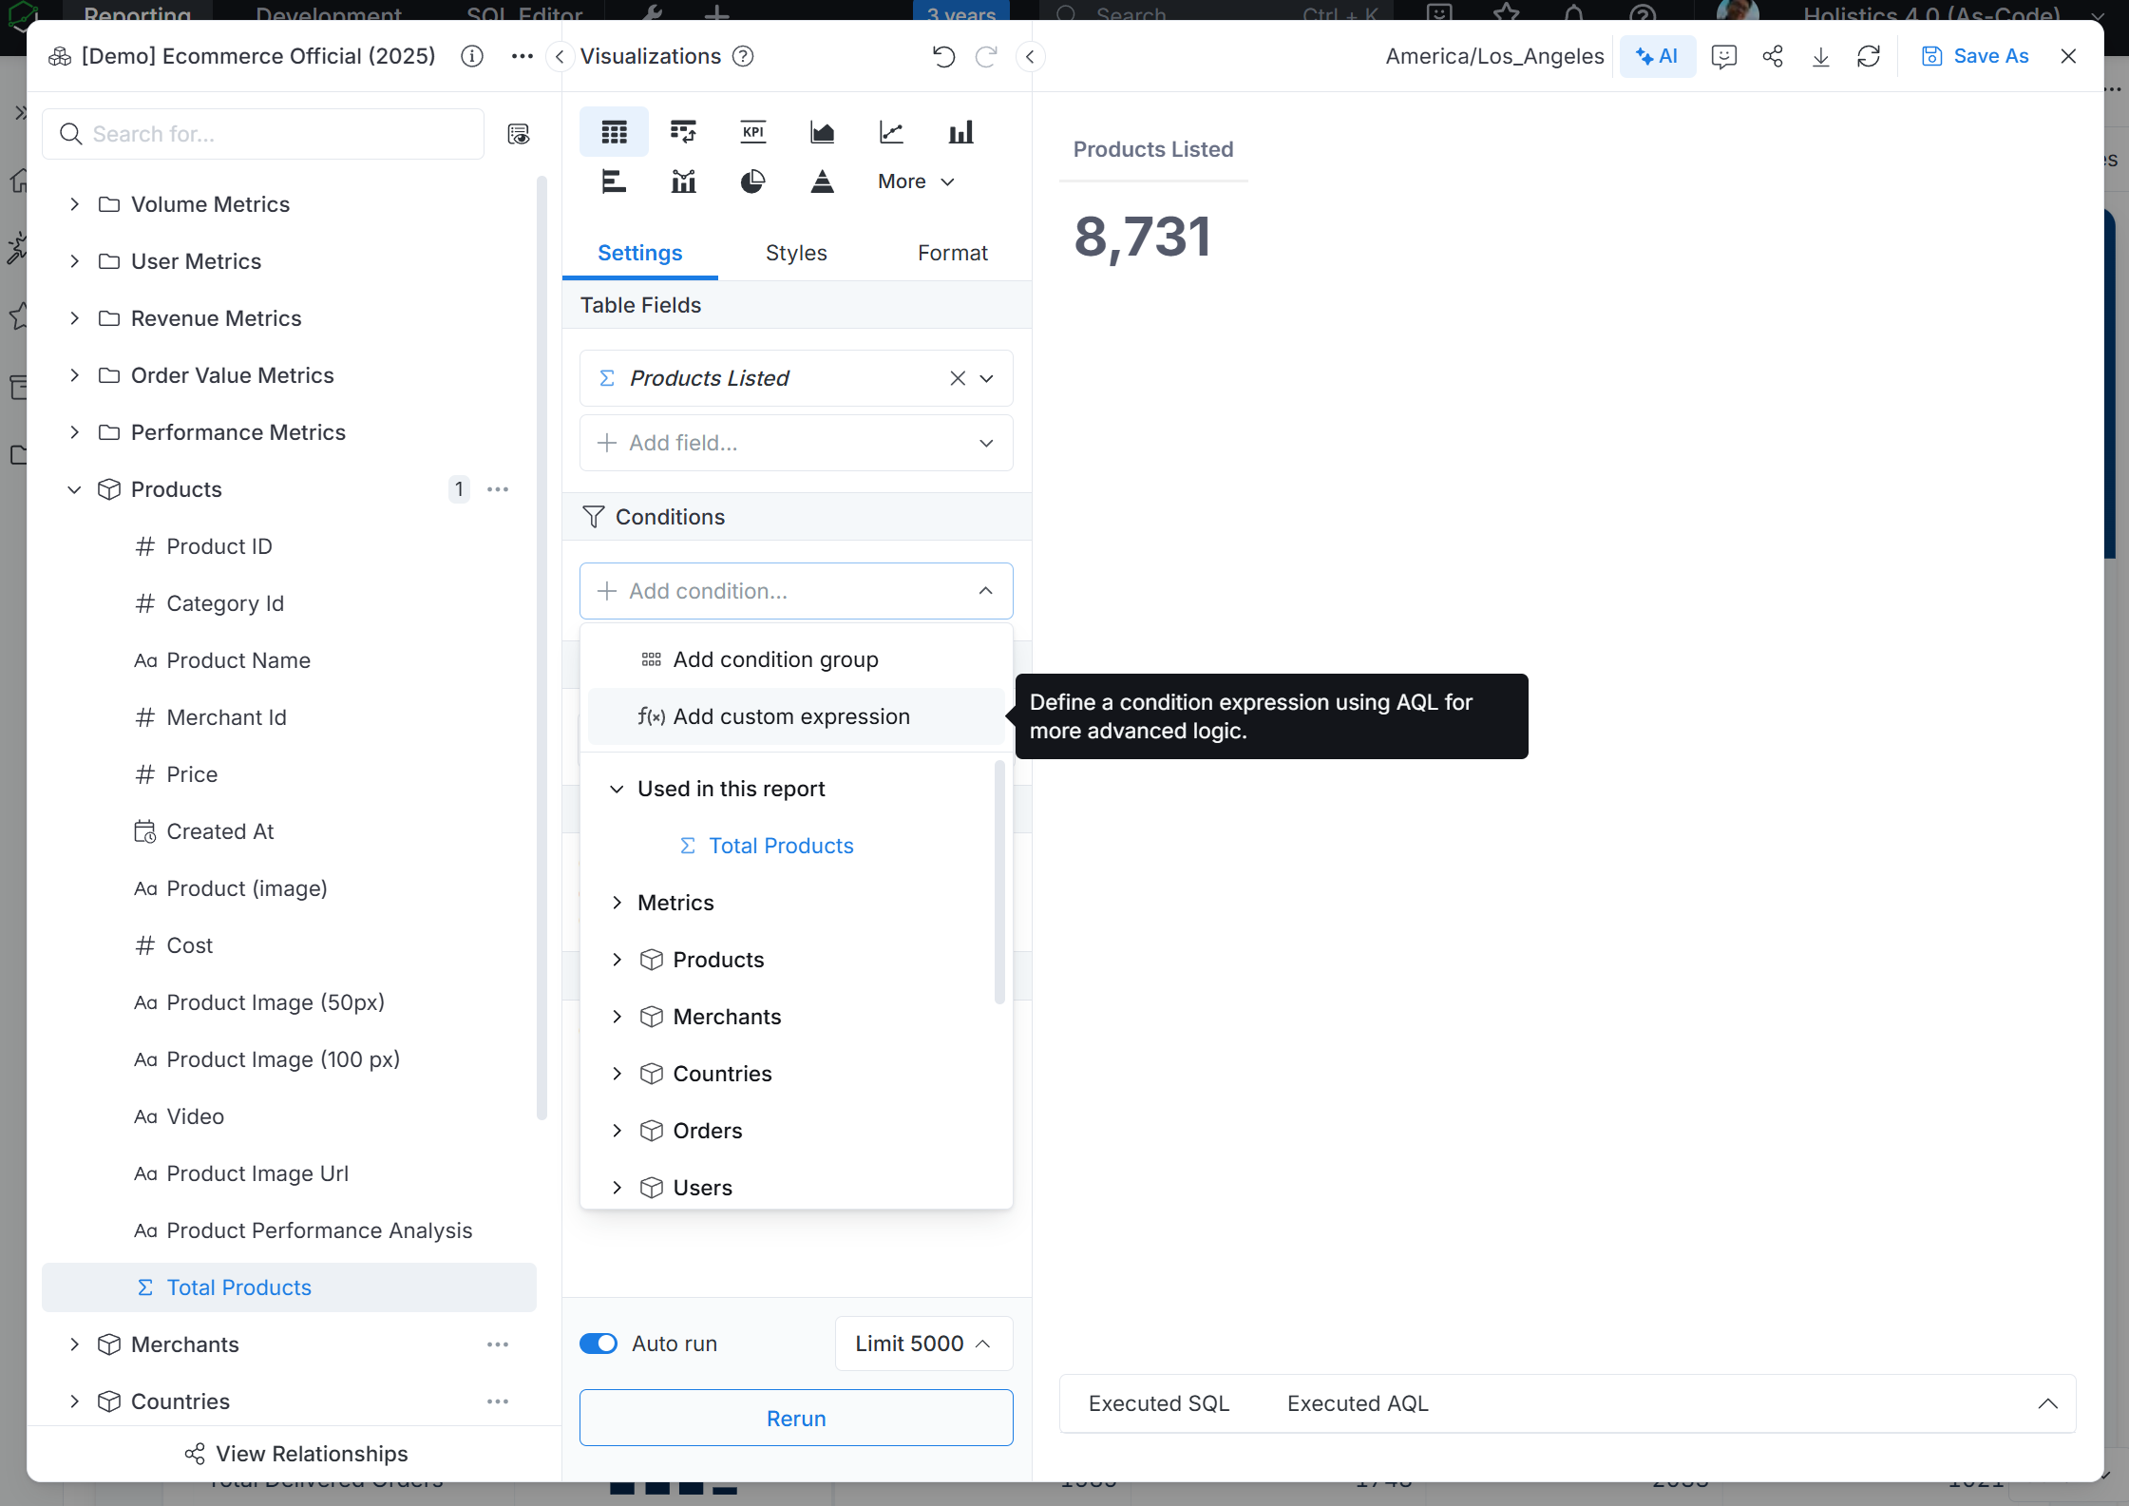Choose Add custom expression option
Viewport: 2129px width, 1506px height.
point(790,716)
